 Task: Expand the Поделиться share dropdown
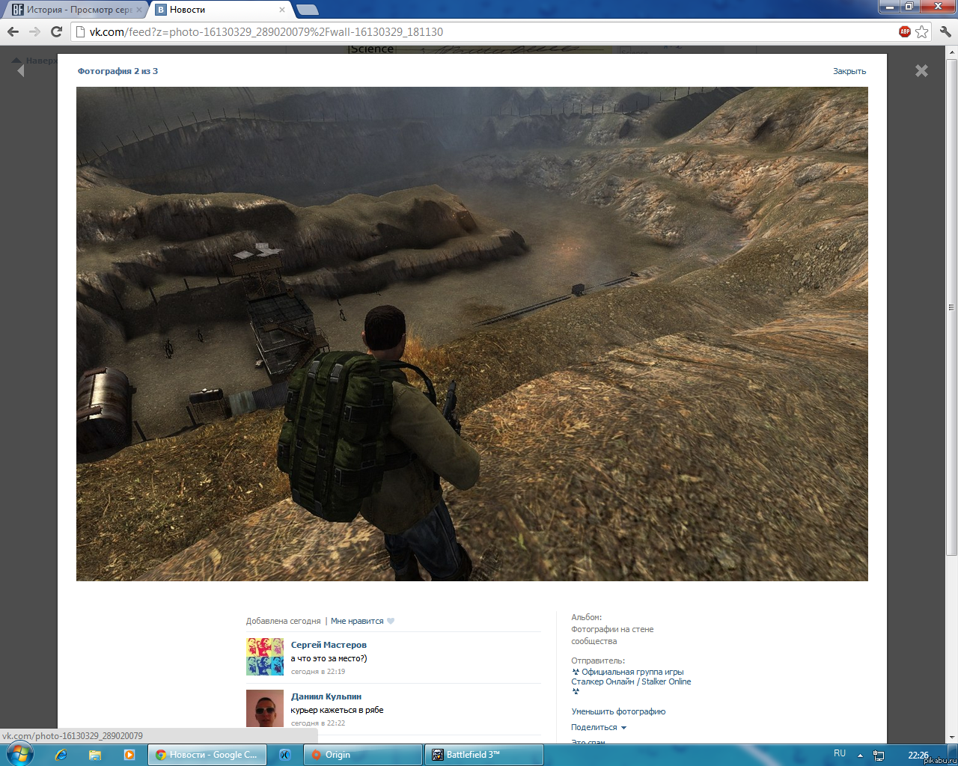(598, 727)
